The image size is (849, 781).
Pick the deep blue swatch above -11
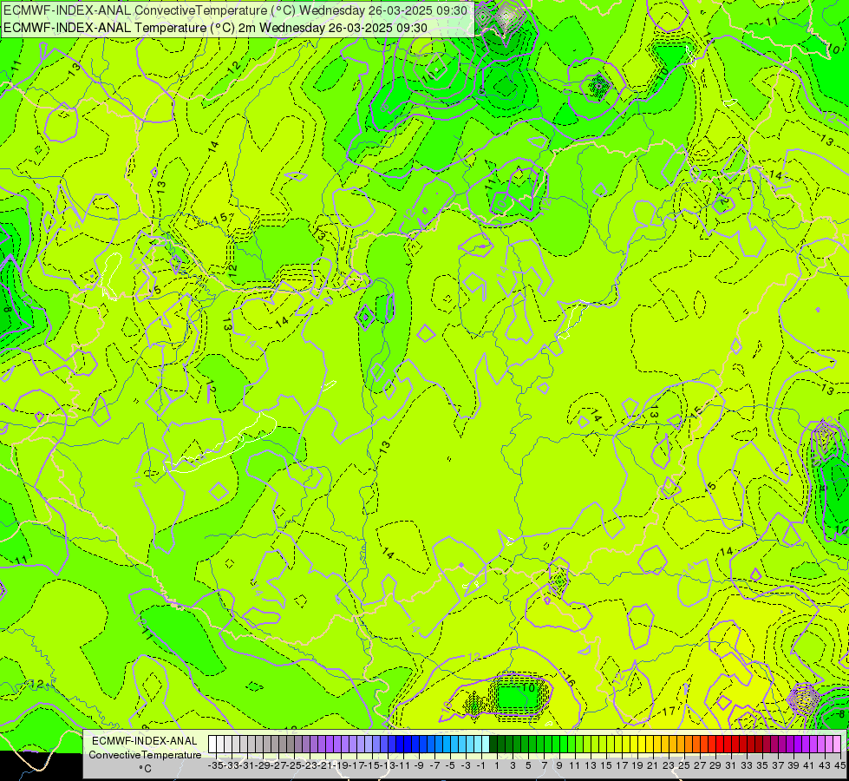[400, 744]
